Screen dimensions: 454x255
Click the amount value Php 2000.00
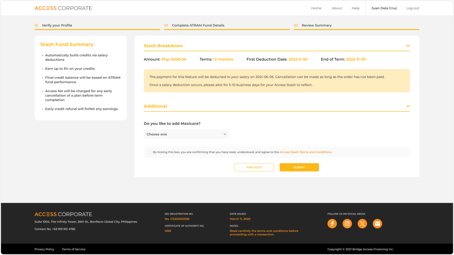click(174, 59)
